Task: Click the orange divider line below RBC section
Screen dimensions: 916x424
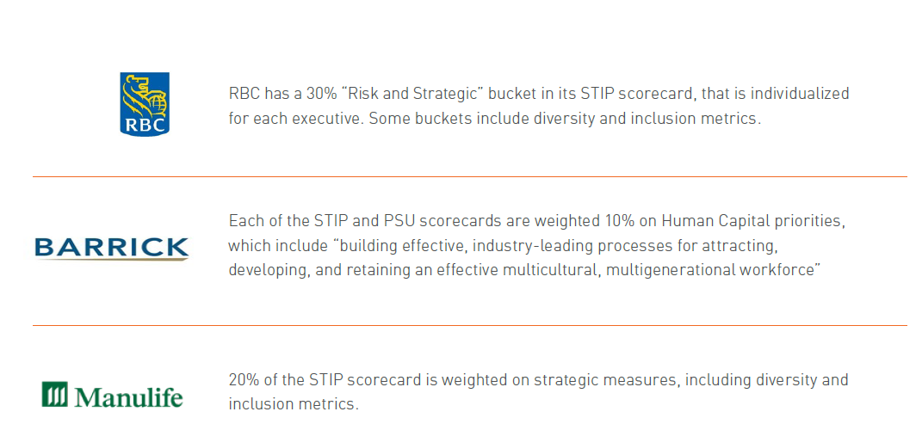Action: [470, 176]
